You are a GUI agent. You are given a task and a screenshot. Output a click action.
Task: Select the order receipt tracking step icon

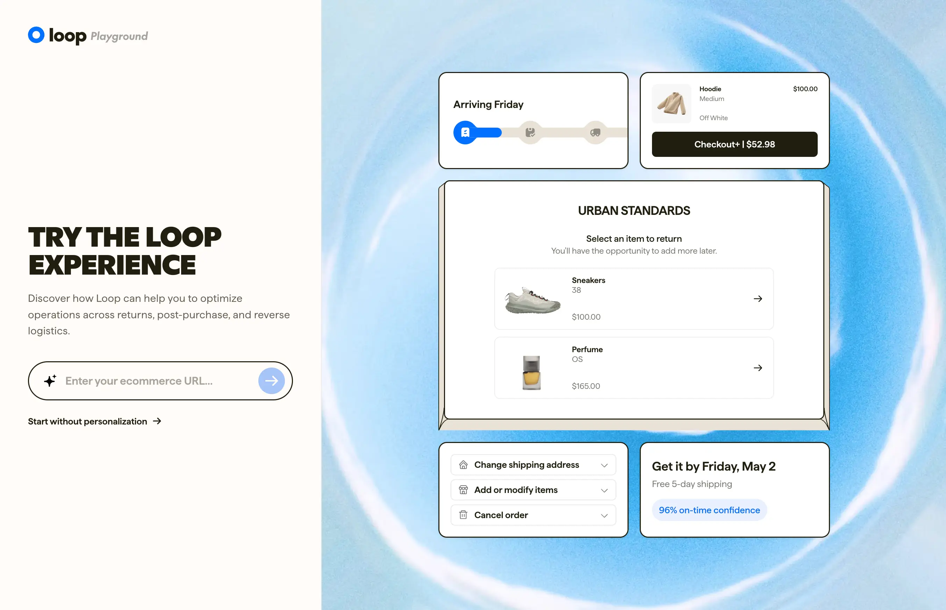click(465, 132)
